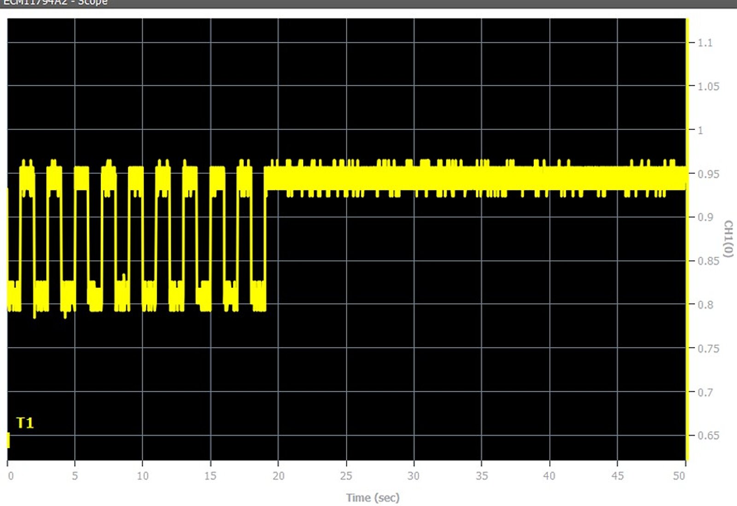Click the 45 tick on the time axis
The width and height of the screenshot is (737, 506).
[x=617, y=476]
